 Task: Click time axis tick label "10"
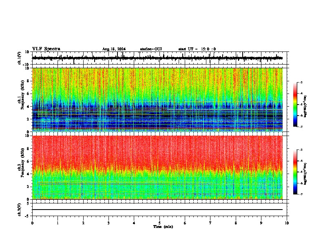[287, 223]
